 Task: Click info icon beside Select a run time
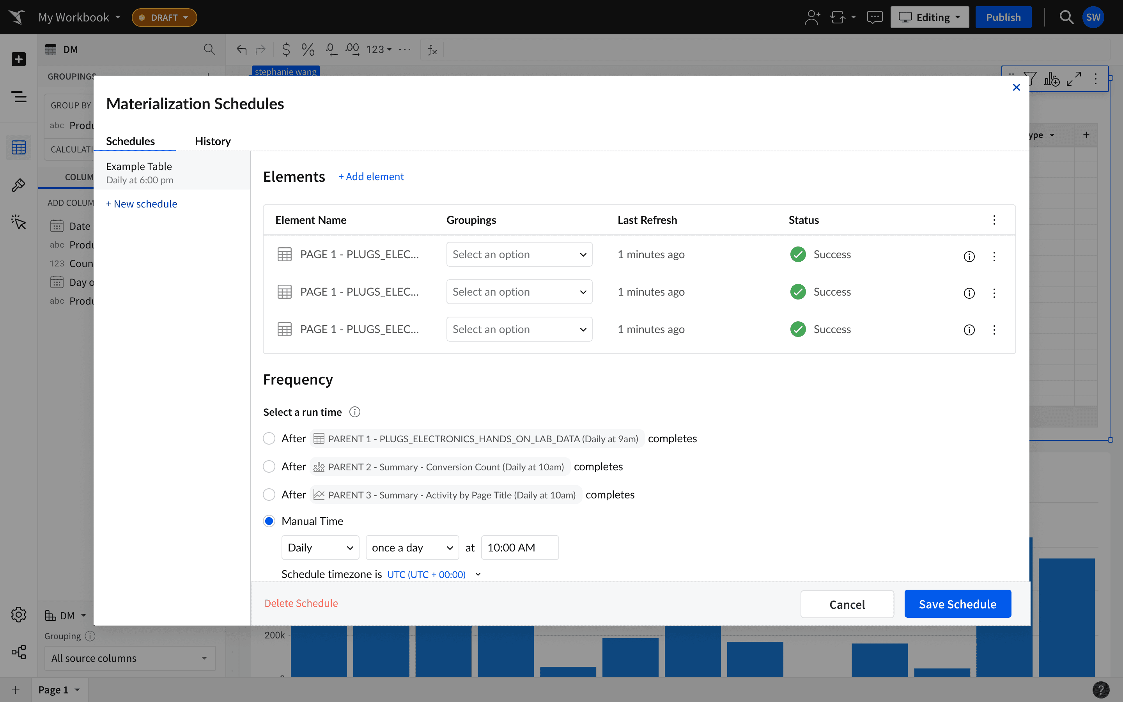point(354,412)
